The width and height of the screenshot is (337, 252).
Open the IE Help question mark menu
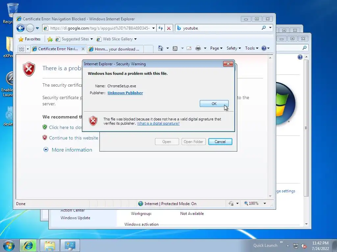[x=266, y=48]
